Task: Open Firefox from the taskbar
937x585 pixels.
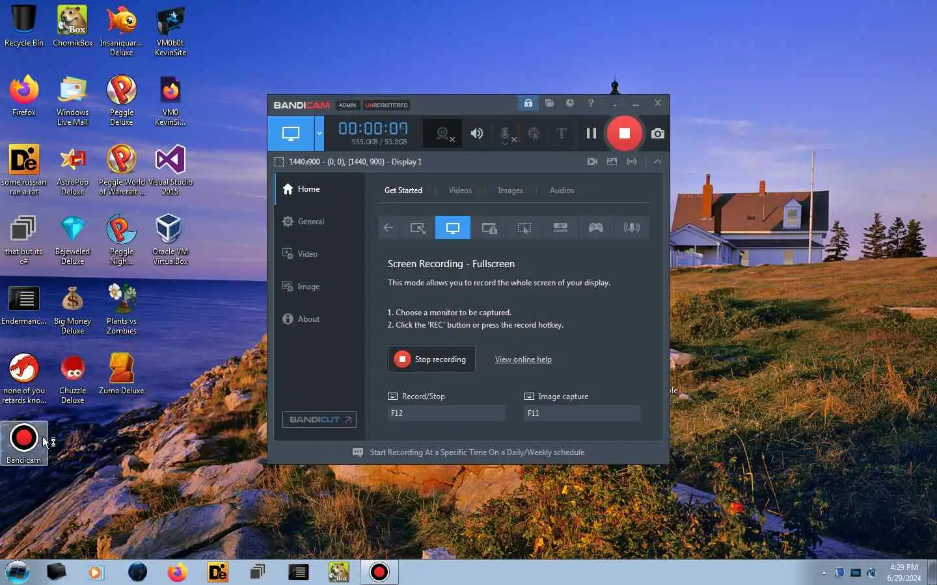Action: click(x=177, y=572)
